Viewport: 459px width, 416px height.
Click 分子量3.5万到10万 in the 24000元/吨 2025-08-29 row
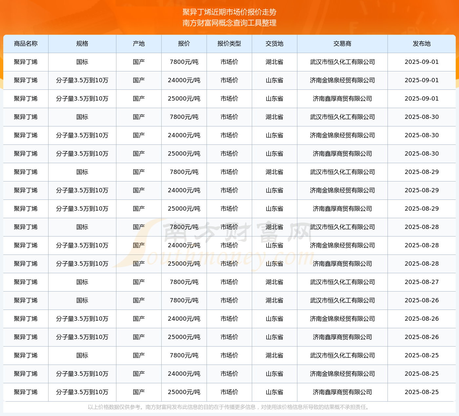coord(82,190)
